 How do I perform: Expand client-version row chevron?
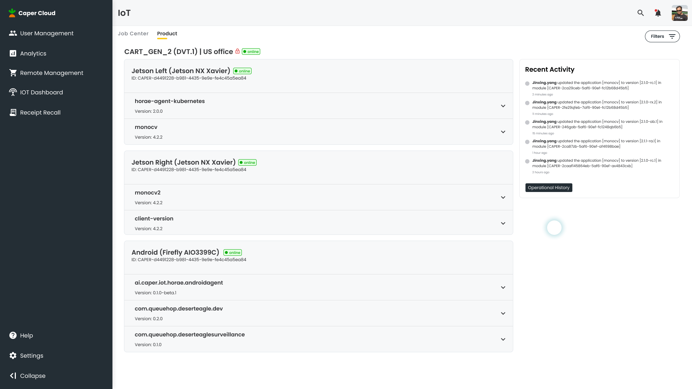click(x=503, y=223)
